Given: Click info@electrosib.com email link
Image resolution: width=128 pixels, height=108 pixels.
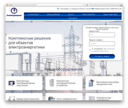Looking at the screenshot, I should 100,9.
